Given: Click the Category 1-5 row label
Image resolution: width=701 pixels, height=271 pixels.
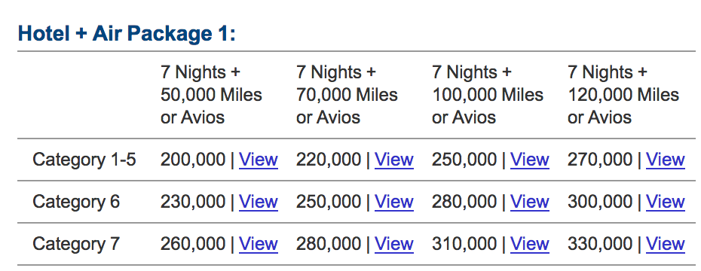Looking at the screenshot, I should coord(84,160).
